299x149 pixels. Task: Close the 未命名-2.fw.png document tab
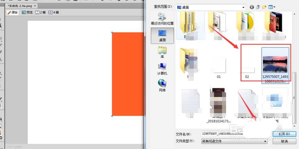(x=35, y=6)
